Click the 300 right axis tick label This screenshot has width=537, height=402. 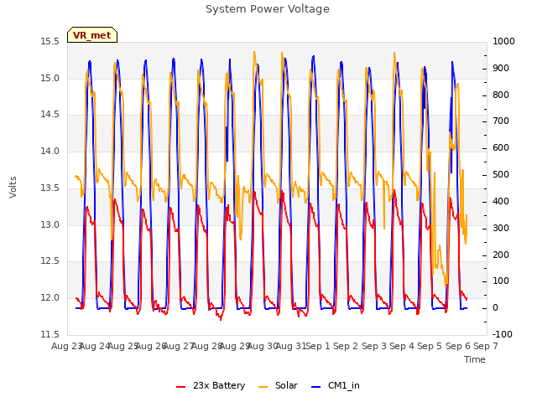tap(501, 229)
